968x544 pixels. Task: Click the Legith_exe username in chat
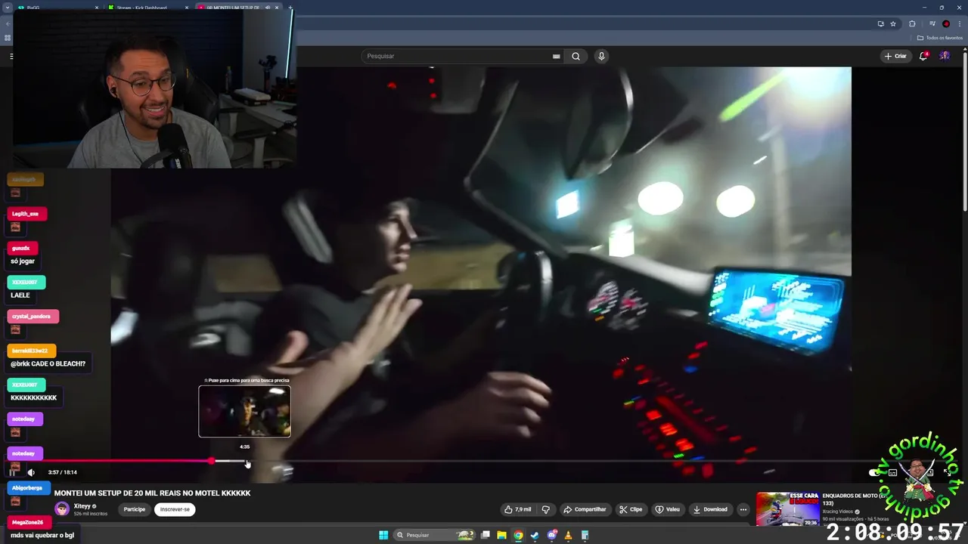(25, 214)
